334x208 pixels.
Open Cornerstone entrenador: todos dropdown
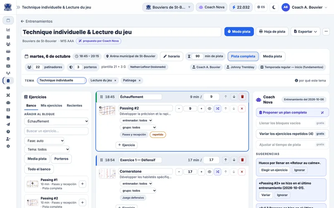tap(136, 183)
